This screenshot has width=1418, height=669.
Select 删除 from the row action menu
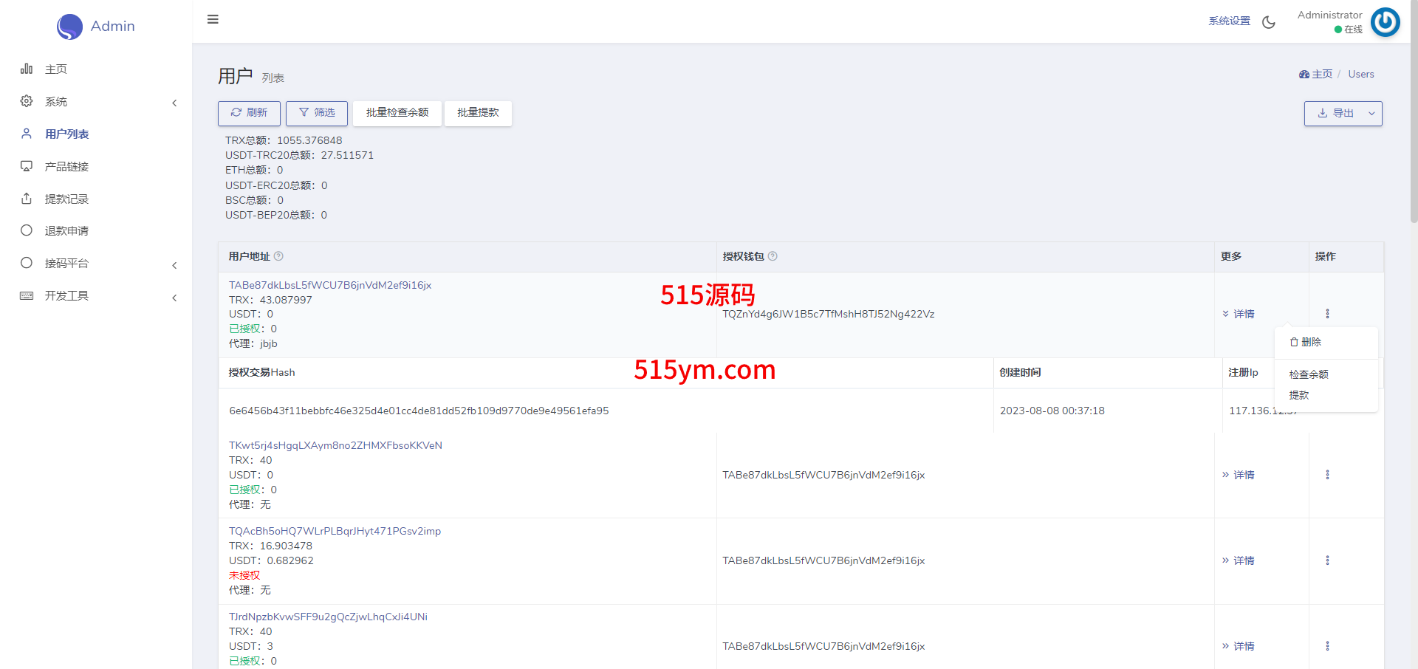(1306, 342)
